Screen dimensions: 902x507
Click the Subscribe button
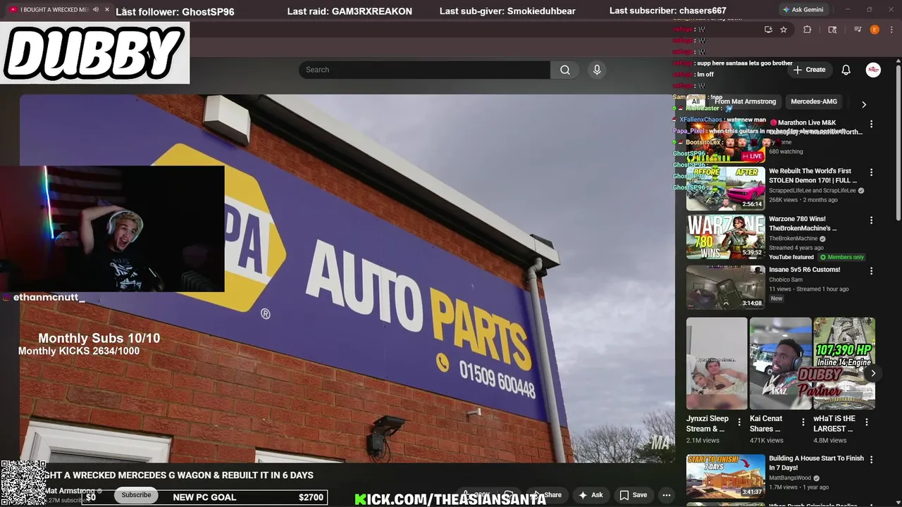click(x=136, y=495)
